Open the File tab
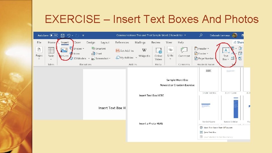The image size is (272, 153). click(x=39, y=42)
